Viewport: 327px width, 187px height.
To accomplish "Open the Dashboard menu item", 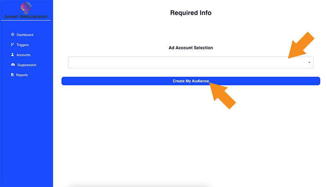I will (x=25, y=35).
